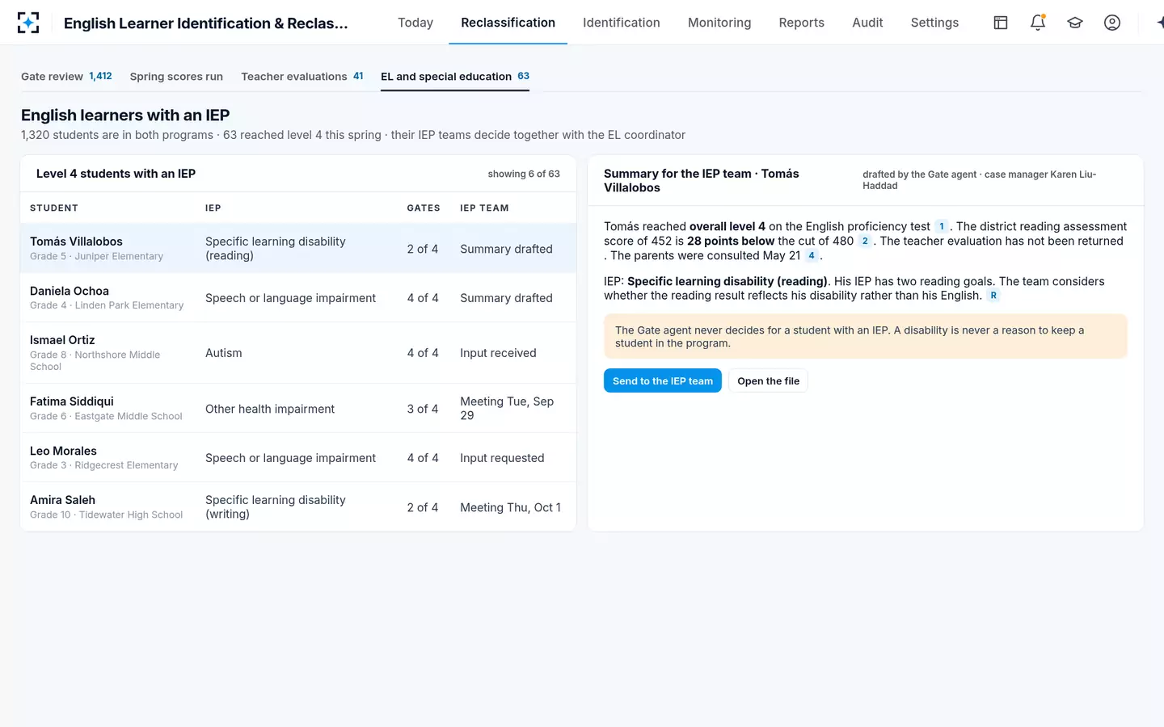Click Autism in Ismael Ortiz's row
The width and height of the screenshot is (1164, 727).
(x=224, y=353)
